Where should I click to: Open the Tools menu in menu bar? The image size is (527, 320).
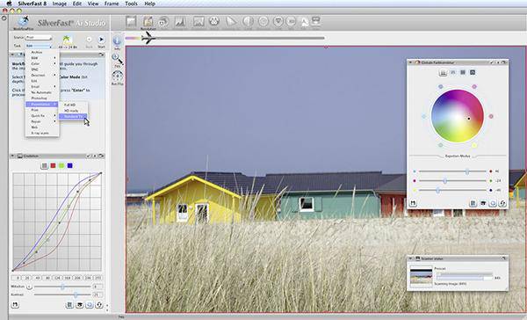pos(131,4)
